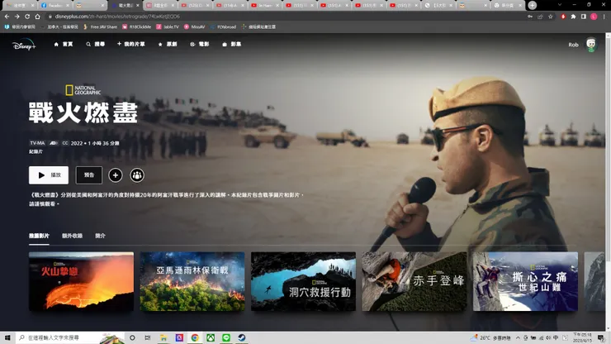The width and height of the screenshot is (611, 344).
Task: Click the Windows taskbar search box
Action: [x=70, y=337]
